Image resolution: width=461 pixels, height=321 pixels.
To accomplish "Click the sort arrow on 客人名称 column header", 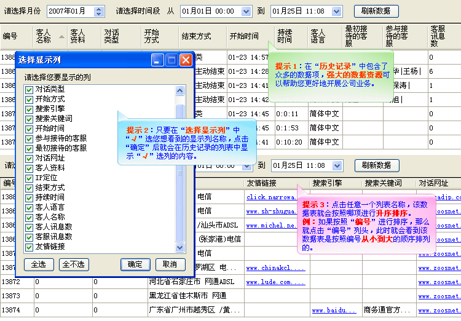I will pyautogui.click(x=61, y=36).
